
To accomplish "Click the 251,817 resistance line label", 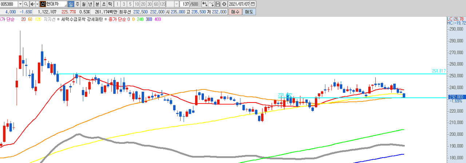I will click(x=439, y=71).
